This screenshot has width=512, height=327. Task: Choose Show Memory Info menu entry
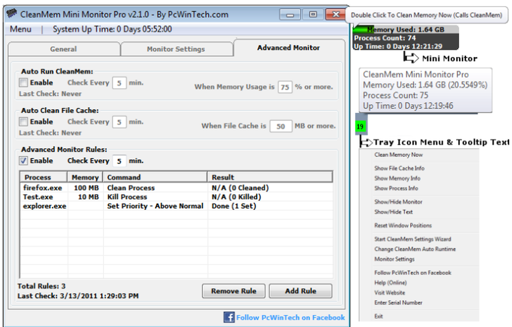(397, 178)
